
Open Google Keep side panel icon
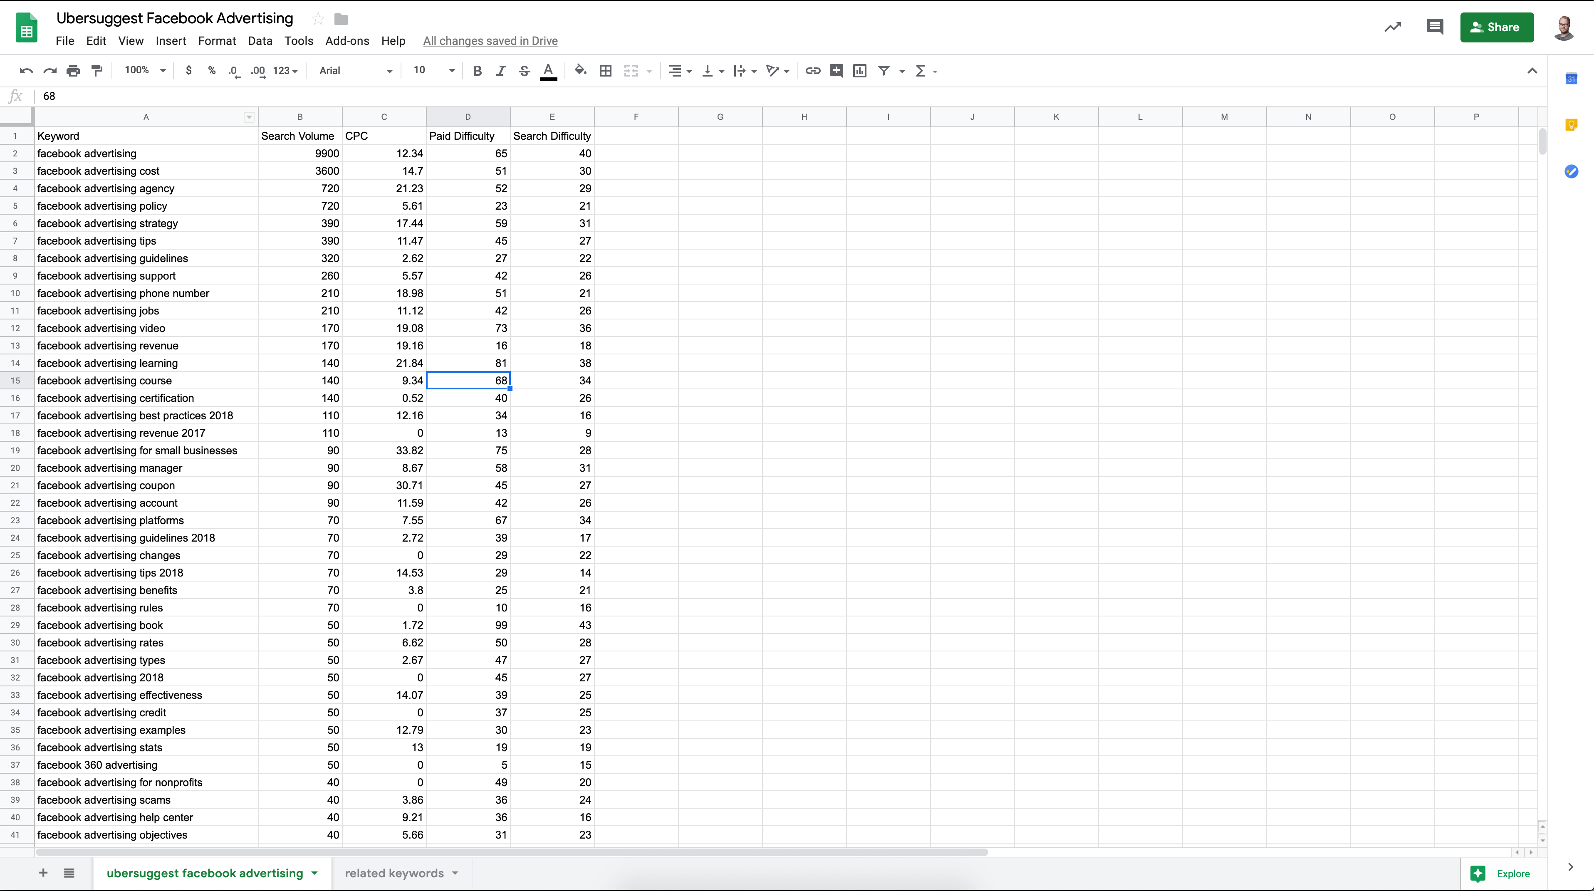point(1571,125)
